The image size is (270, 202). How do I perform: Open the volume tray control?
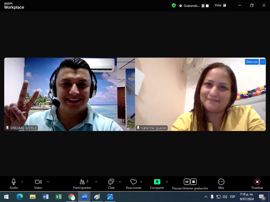click(x=225, y=197)
